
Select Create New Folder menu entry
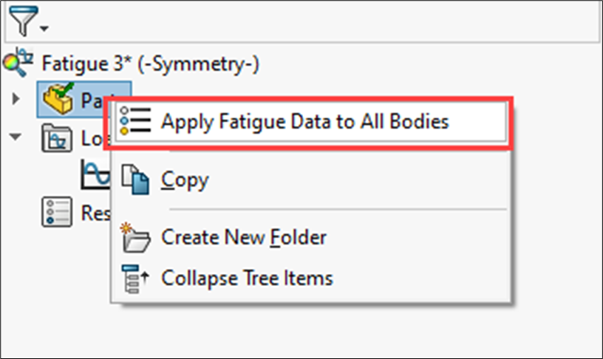244,237
